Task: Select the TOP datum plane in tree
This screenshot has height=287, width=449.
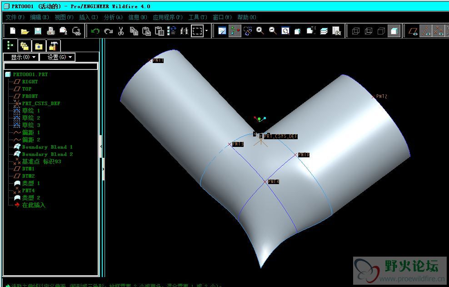Action: point(27,89)
